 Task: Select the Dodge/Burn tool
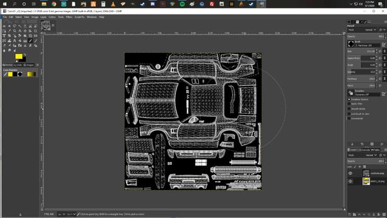tap(15, 50)
